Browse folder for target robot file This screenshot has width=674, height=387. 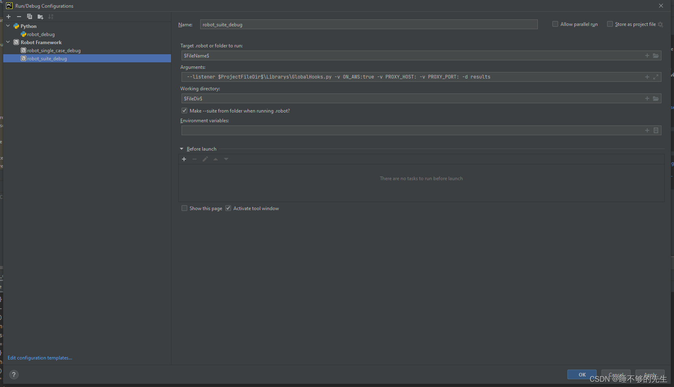655,55
